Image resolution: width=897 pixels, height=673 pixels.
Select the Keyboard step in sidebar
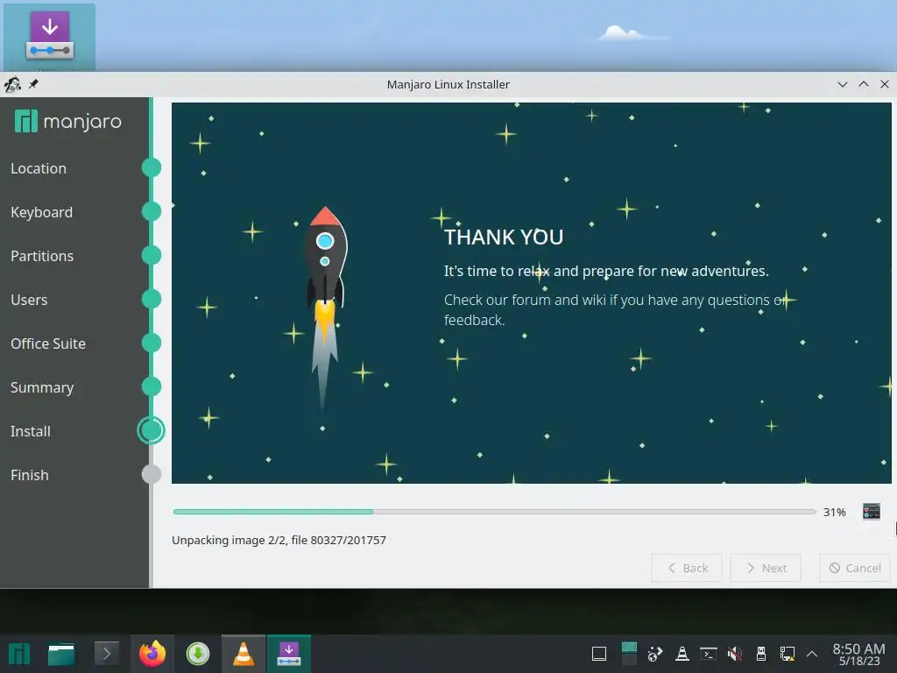point(42,212)
